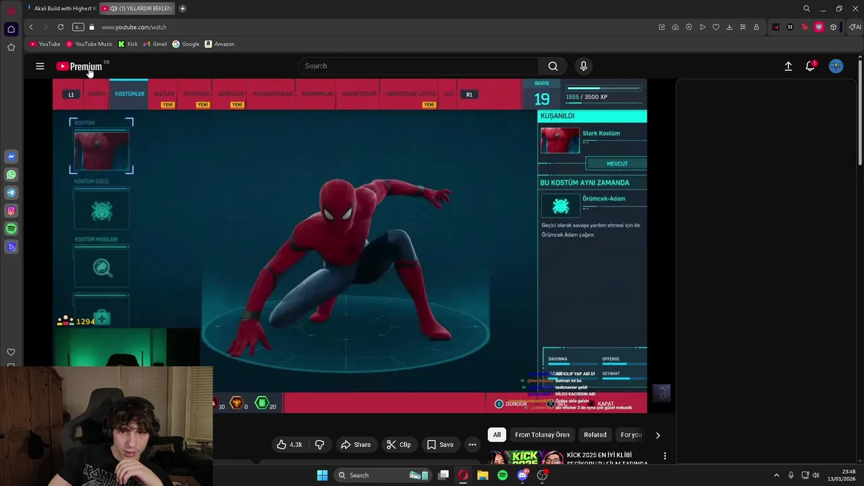Screen dimensions: 864x486
Task: Dislike the video
Action: click(x=320, y=445)
